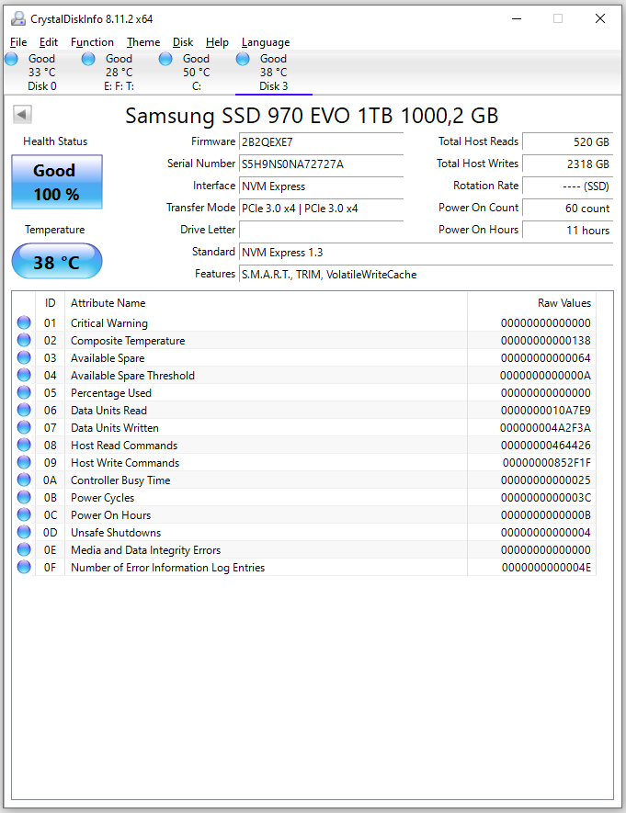Viewport: 626px width, 813px height.
Task: Click the Serial Number field
Action: pyautogui.click(x=321, y=164)
